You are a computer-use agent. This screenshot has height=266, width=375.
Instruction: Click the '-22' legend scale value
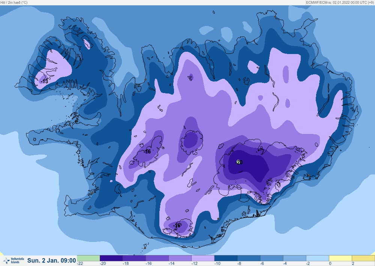tap(80, 264)
